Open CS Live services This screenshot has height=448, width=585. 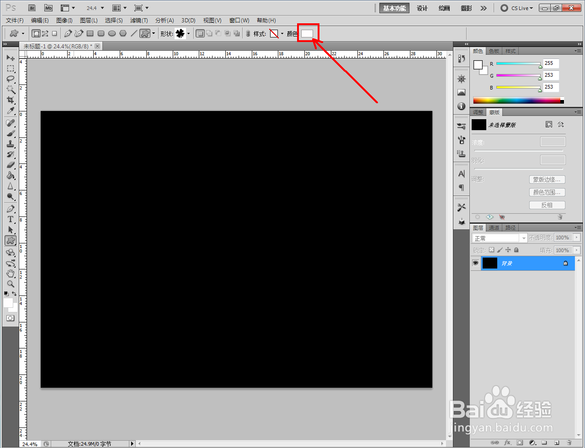tap(517, 8)
